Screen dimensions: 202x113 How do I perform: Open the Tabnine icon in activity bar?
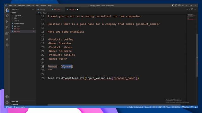[7, 45]
